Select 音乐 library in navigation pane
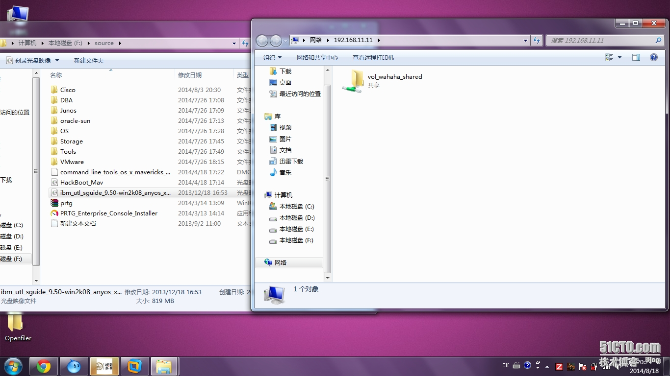670x376 pixels. pos(281,172)
